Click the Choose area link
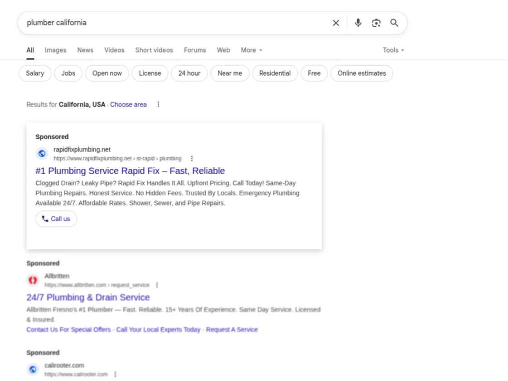 pos(128,104)
